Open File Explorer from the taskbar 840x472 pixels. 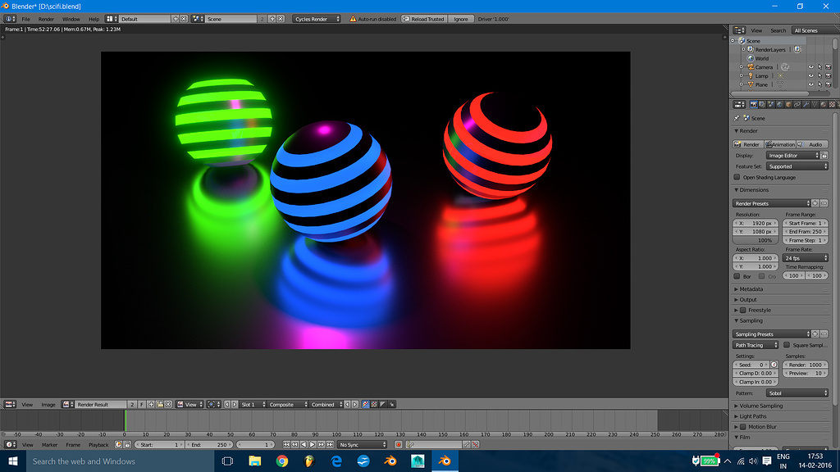point(254,461)
